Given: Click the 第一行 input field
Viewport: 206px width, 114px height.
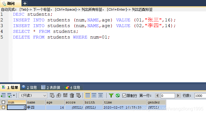Looking at the screenshot, I should [168, 96].
